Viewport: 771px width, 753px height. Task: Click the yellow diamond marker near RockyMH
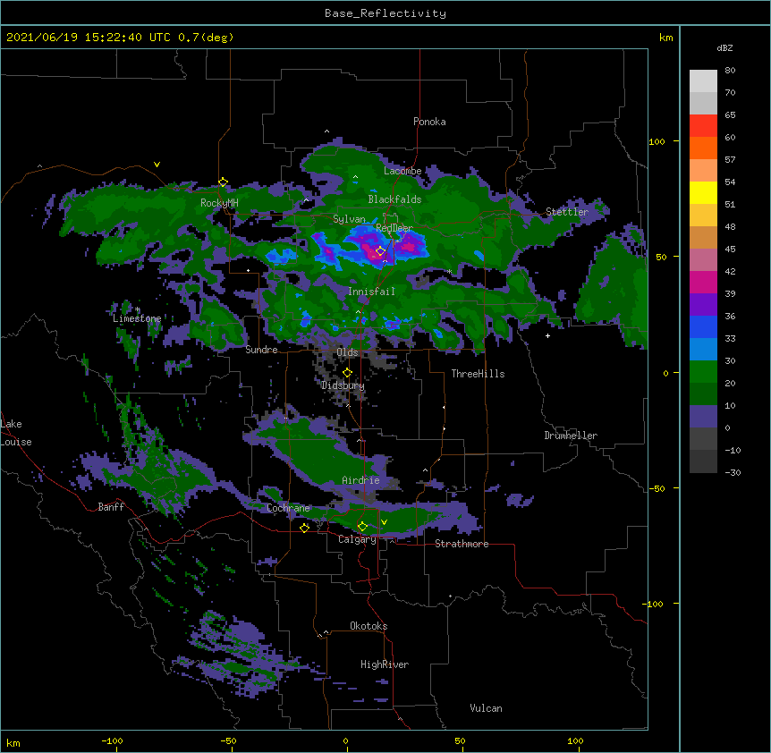pos(223,182)
